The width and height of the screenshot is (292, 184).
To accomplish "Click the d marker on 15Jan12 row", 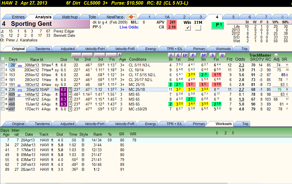I will point(70,104).
